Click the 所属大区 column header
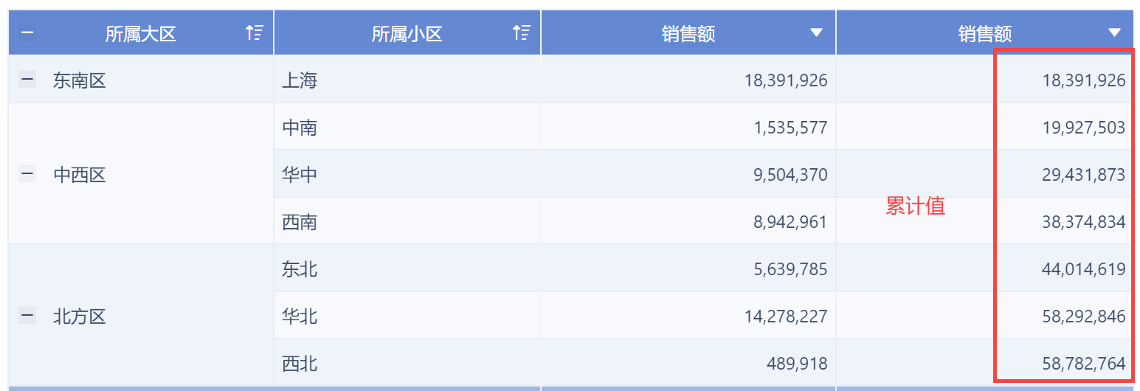The image size is (1140, 391). [140, 33]
